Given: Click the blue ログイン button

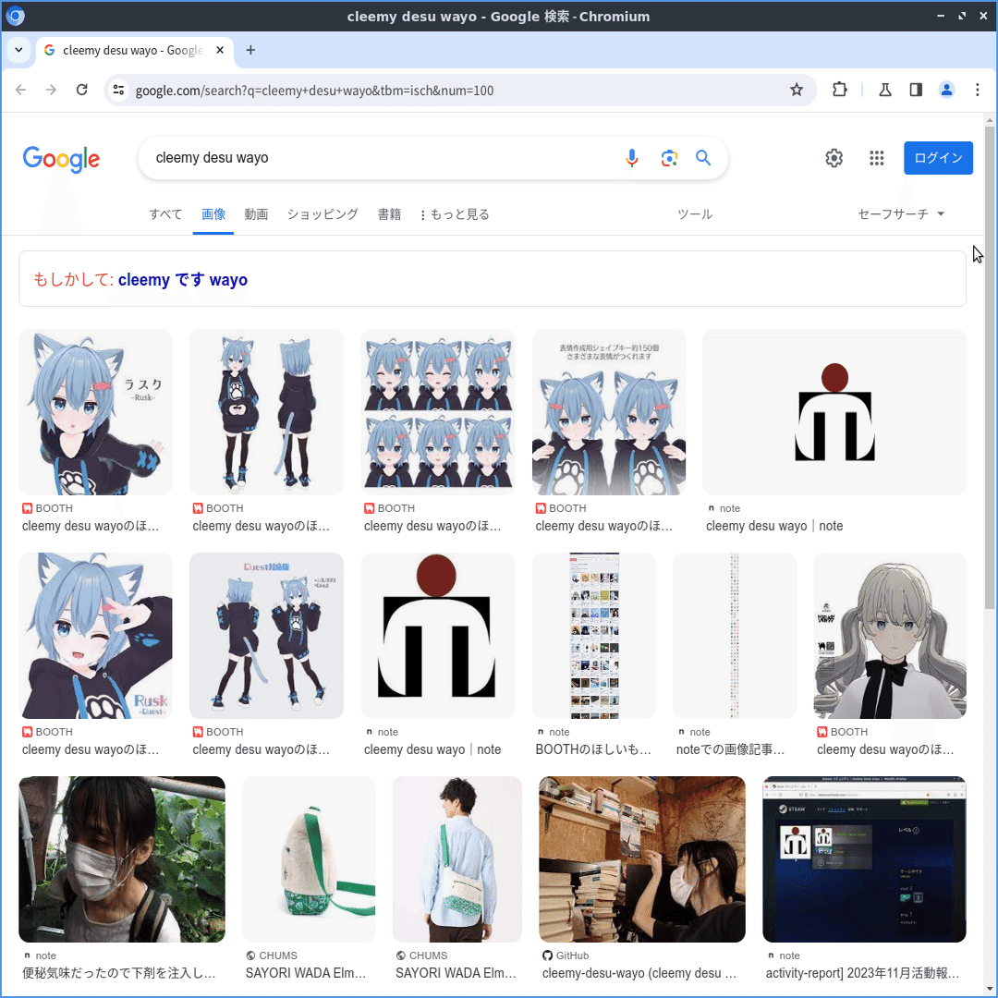Looking at the screenshot, I should (938, 158).
